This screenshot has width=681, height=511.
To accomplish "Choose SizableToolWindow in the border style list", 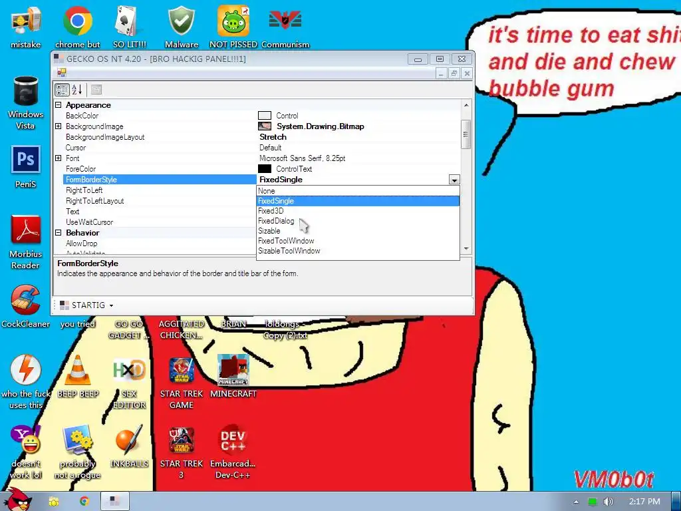I will [358, 251].
